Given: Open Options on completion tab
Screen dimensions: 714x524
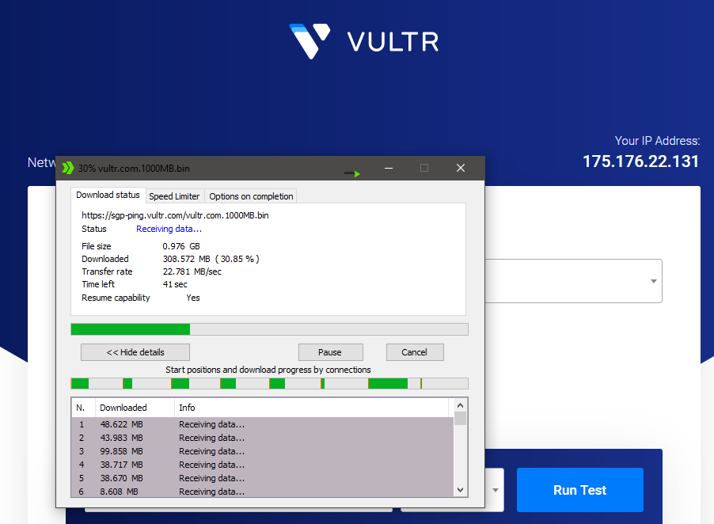Looking at the screenshot, I should (x=251, y=196).
